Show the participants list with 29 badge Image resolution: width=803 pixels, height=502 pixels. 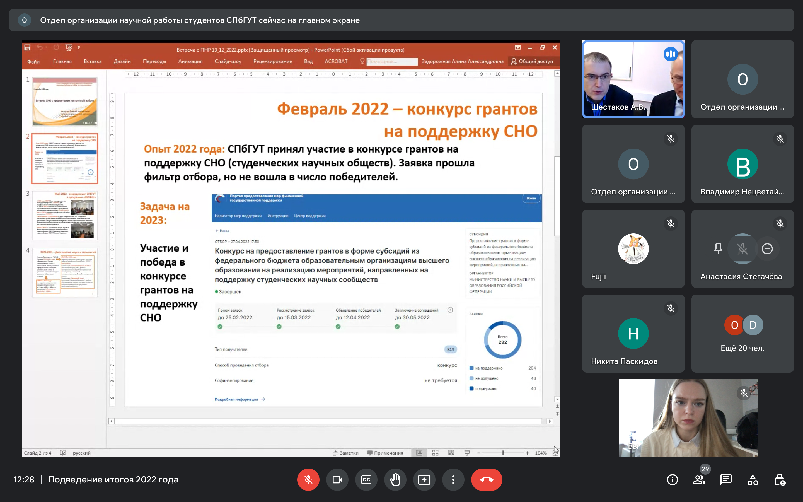tap(699, 479)
